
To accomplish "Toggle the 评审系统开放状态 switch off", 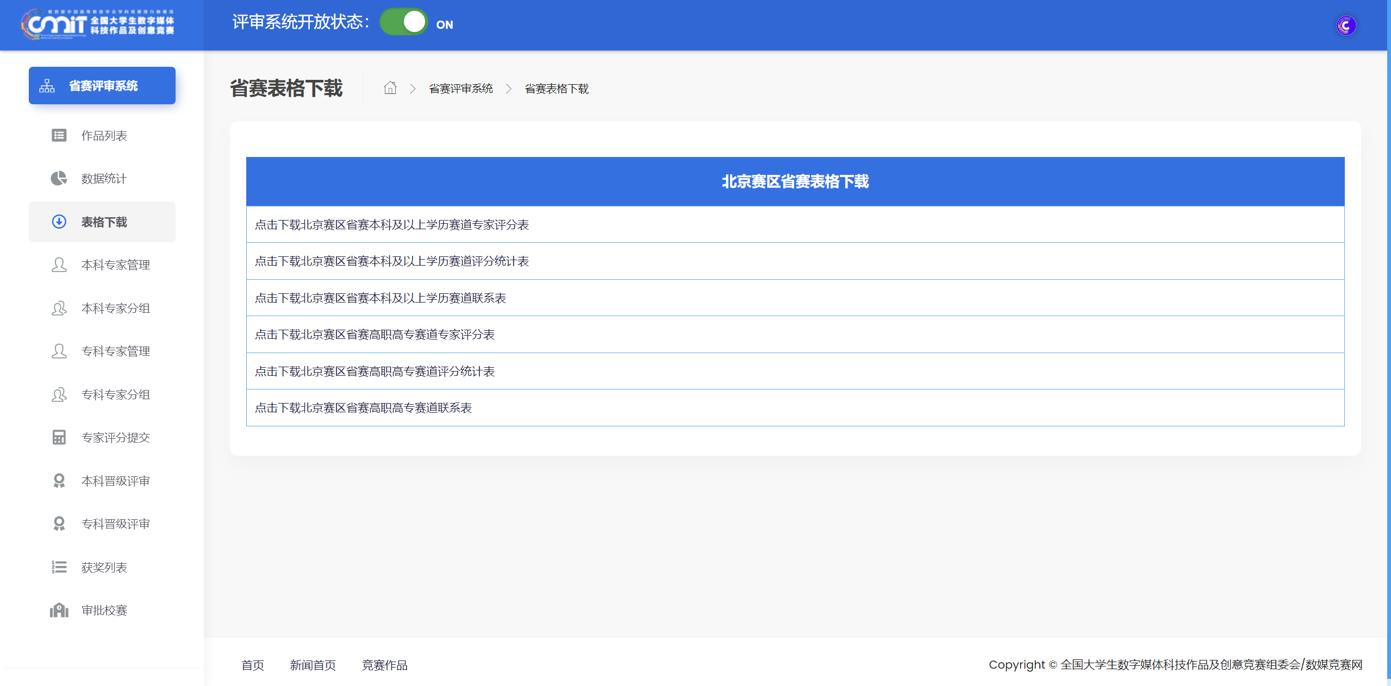I will (x=403, y=22).
